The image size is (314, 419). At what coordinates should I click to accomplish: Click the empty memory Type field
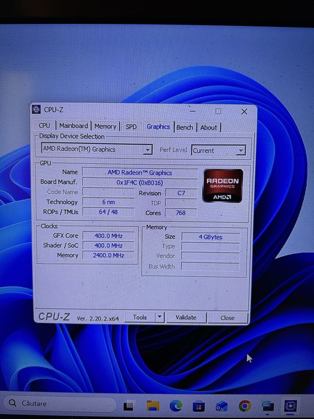211,247
